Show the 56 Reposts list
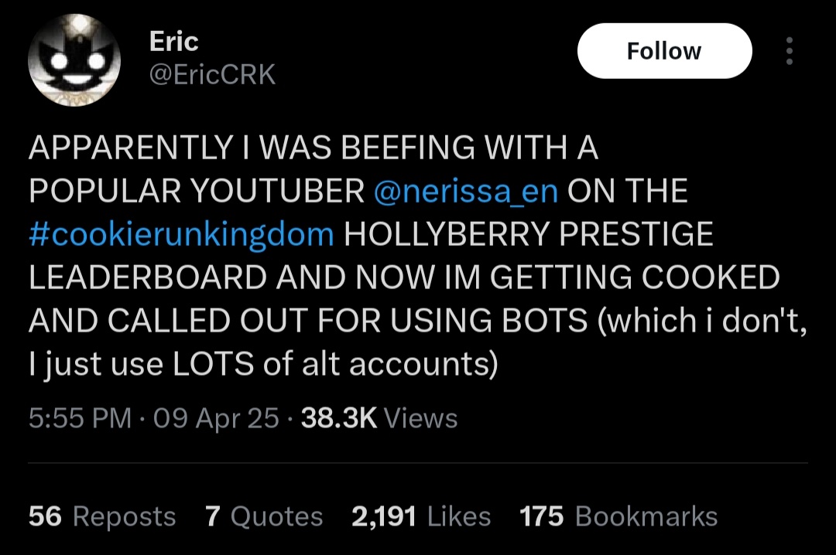 102,516
